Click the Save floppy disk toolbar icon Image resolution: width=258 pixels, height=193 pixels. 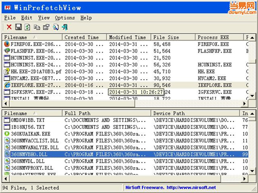pos(19,27)
